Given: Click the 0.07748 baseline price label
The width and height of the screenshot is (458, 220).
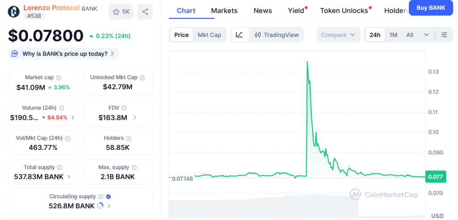Looking at the screenshot, I should [x=182, y=179].
